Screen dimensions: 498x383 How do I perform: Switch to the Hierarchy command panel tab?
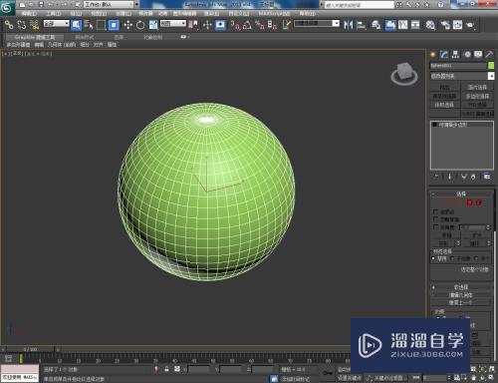455,54
